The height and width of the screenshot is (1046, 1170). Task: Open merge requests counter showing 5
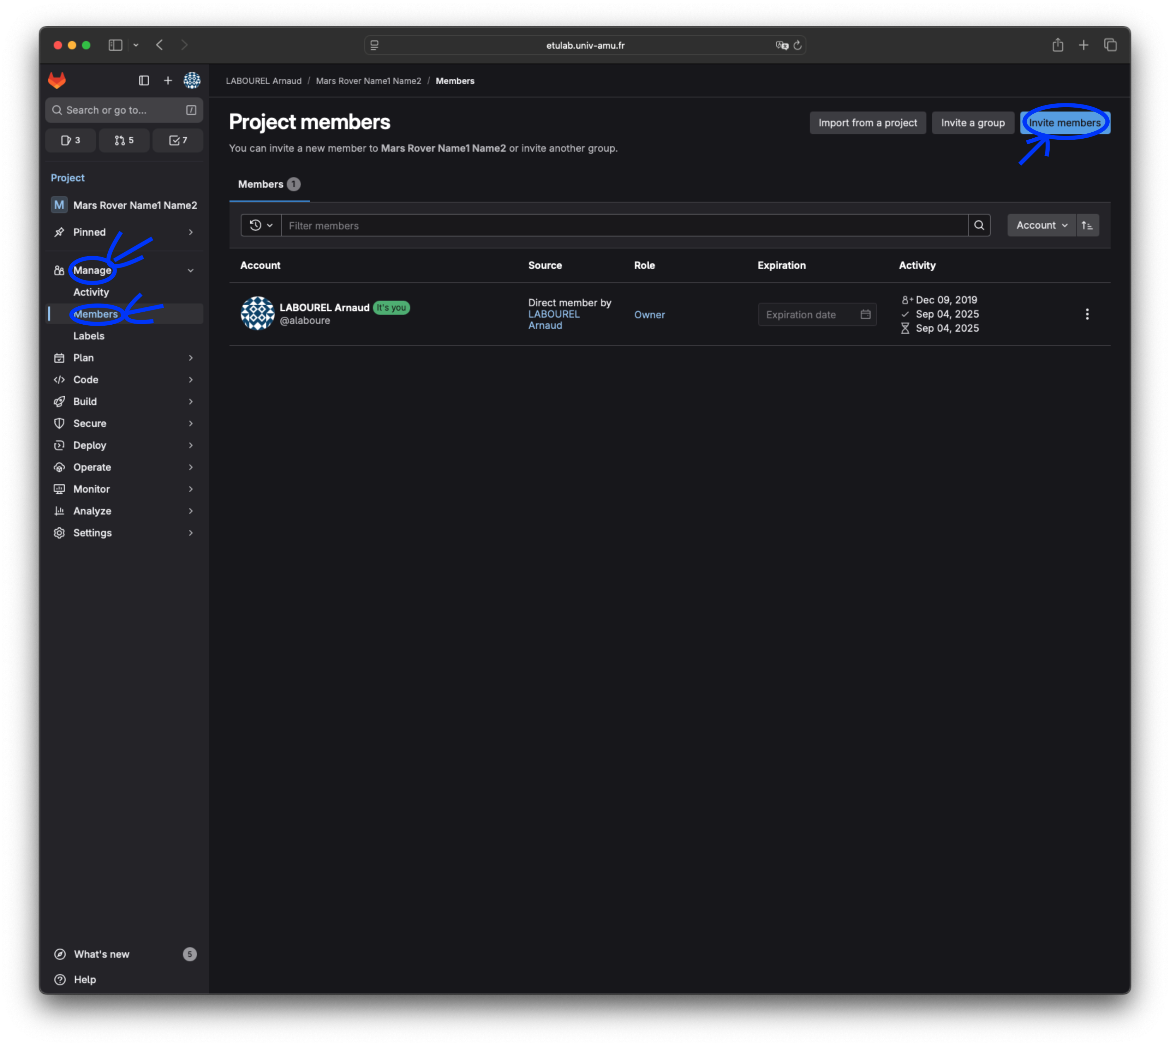tap(124, 140)
